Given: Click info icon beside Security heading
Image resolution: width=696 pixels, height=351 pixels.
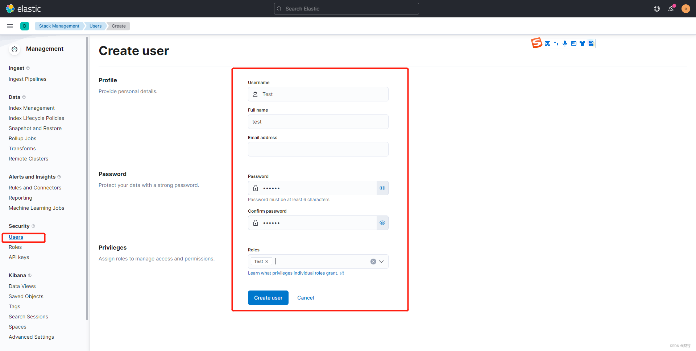Looking at the screenshot, I should pyautogui.click(x=33, y=226).
